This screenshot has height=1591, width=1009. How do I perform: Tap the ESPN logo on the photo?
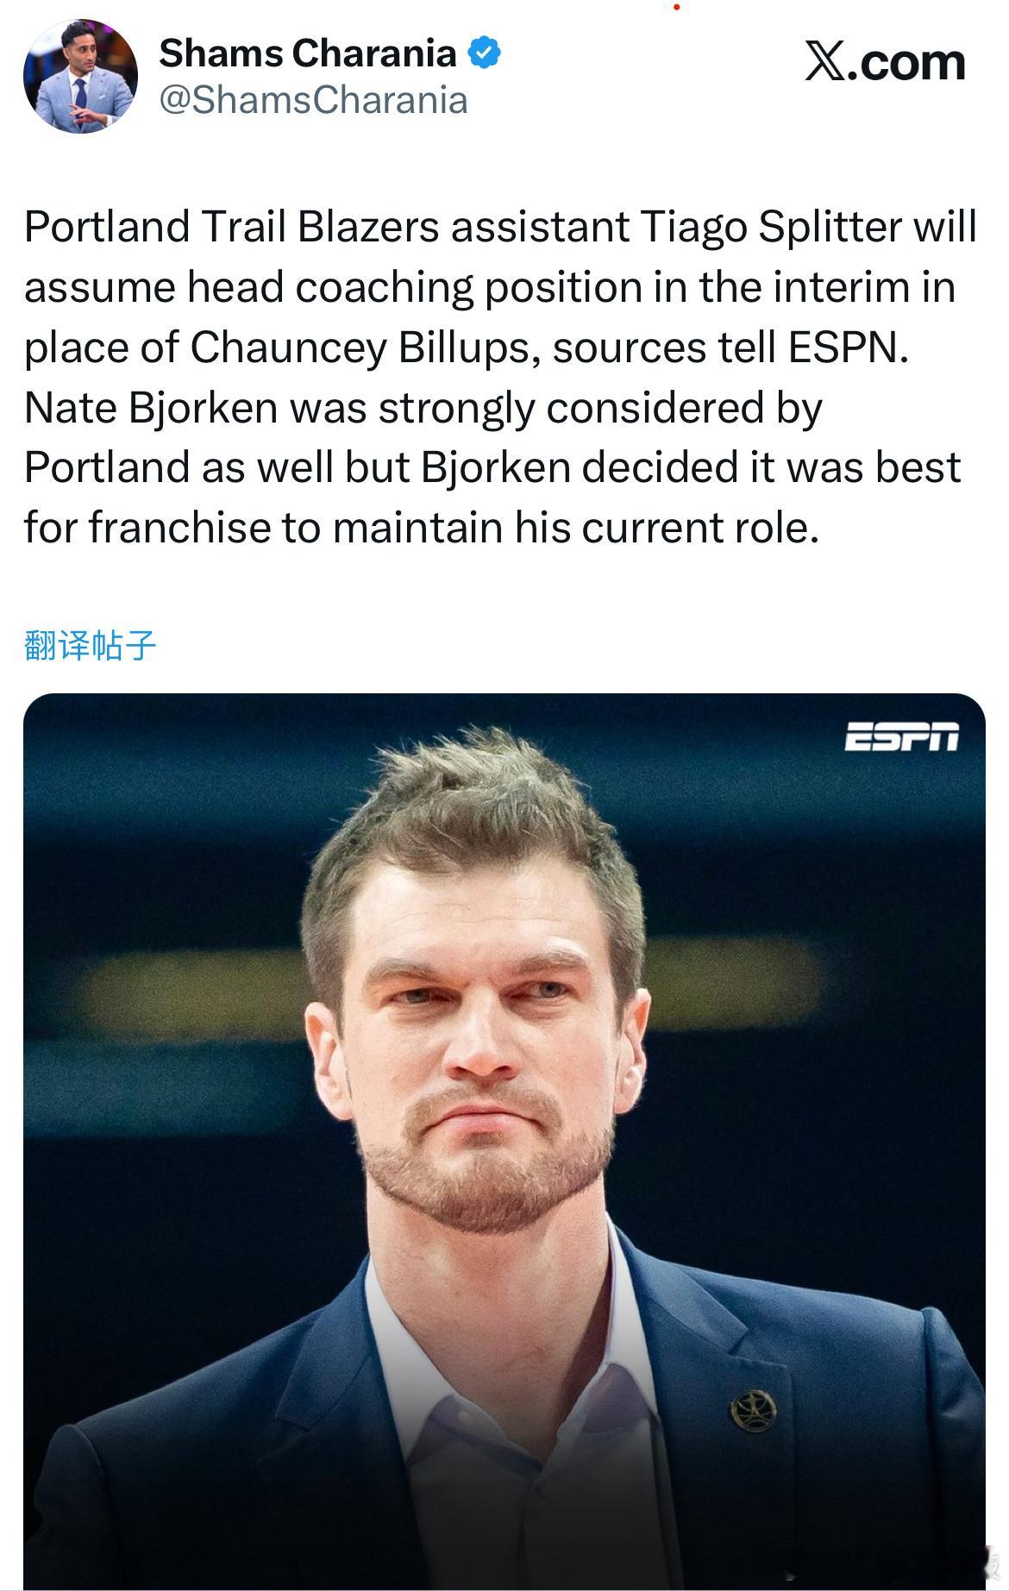900,737
